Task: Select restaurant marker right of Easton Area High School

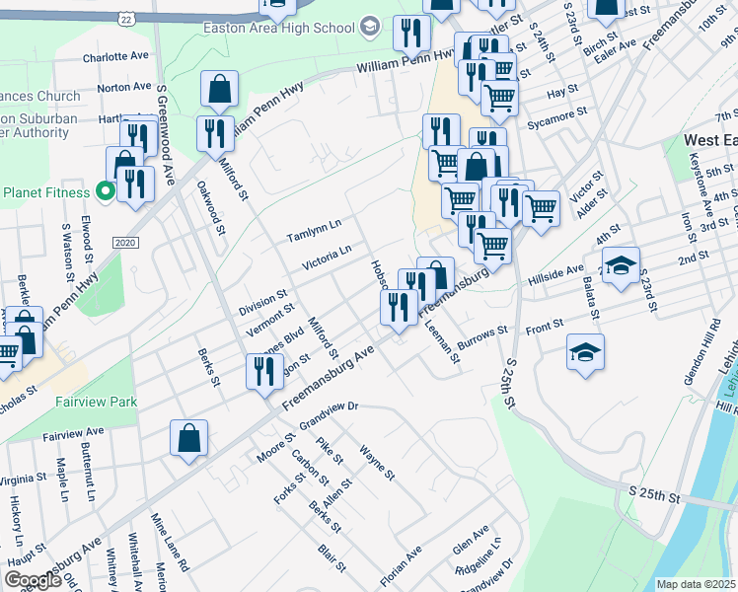Action: [x=411, y=36]
